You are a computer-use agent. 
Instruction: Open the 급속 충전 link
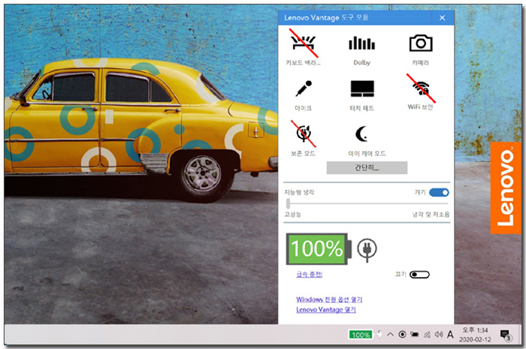(309, 275)
